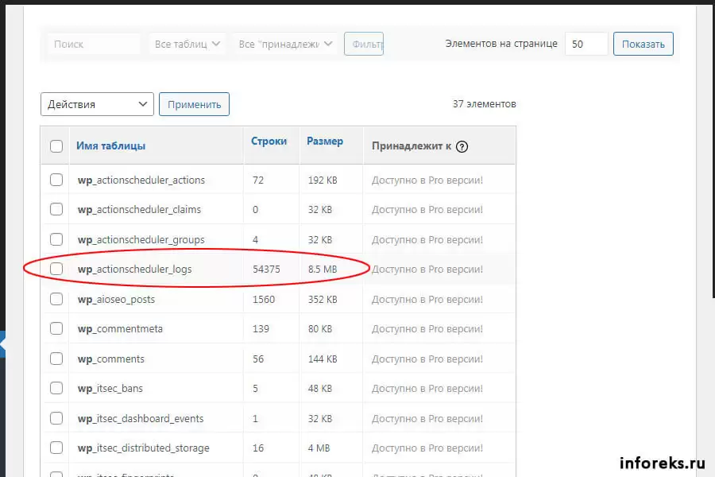
Task: Sort the table by Размер column
Action: pyautogui.click(x=325, y=142)
